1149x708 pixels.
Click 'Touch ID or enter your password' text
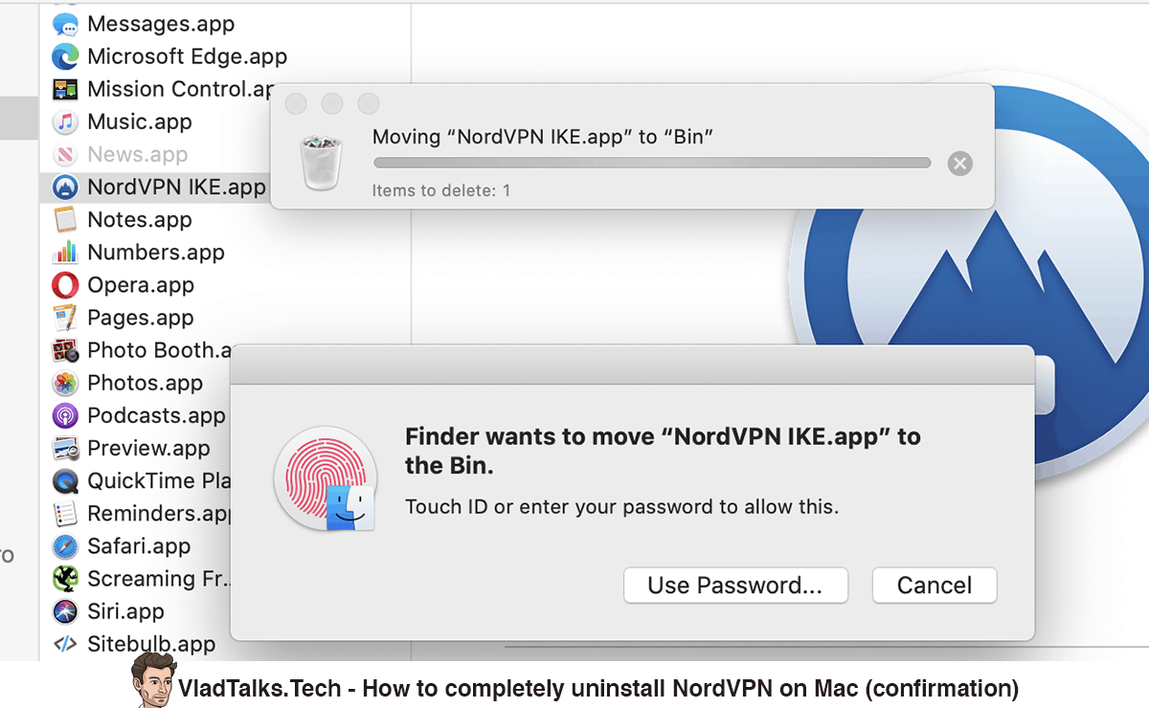coord(622,507)
